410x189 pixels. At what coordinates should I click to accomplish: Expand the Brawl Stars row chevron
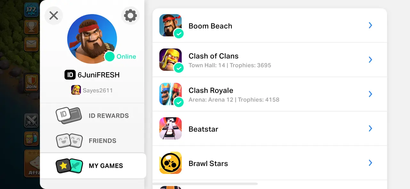tap(370, 163)
